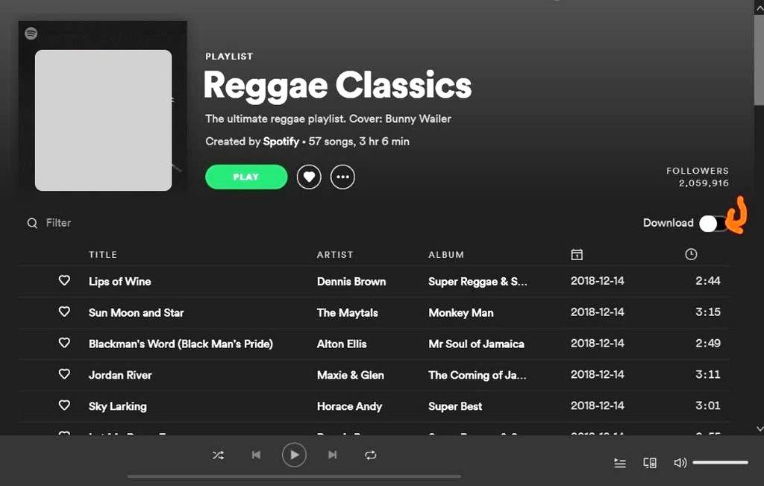Click the 3:15 duration value
Image resolution: width=764 pixels, height=486 pixels.
click(708, 312)
